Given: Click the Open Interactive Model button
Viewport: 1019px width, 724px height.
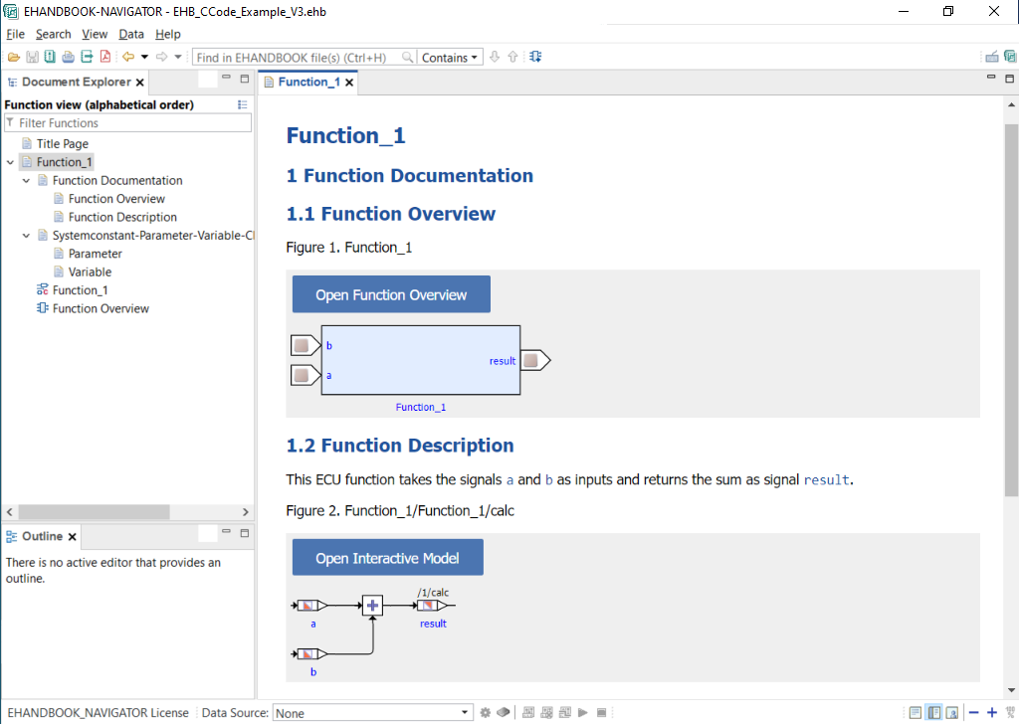Looking at the screenshot, I should (387, 557).
